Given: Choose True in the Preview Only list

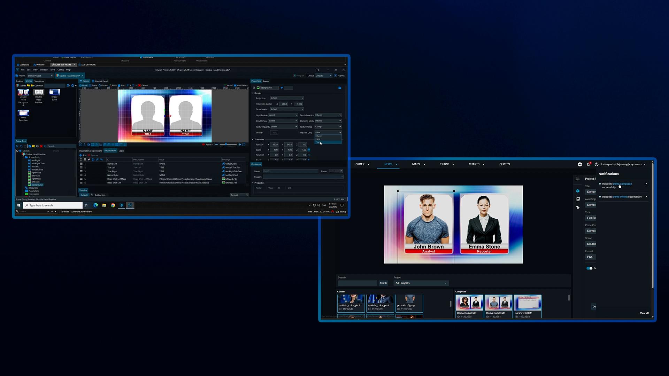Looking at the screenshot, I should [x=328, y=142].
